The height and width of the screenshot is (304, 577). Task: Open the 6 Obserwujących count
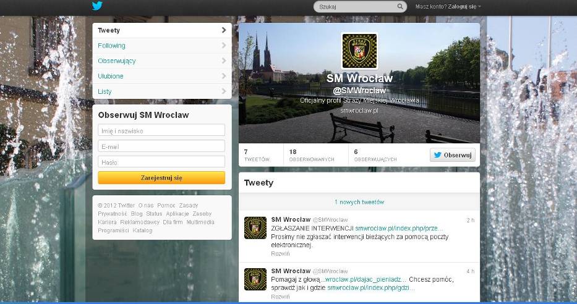pos(375,155)
